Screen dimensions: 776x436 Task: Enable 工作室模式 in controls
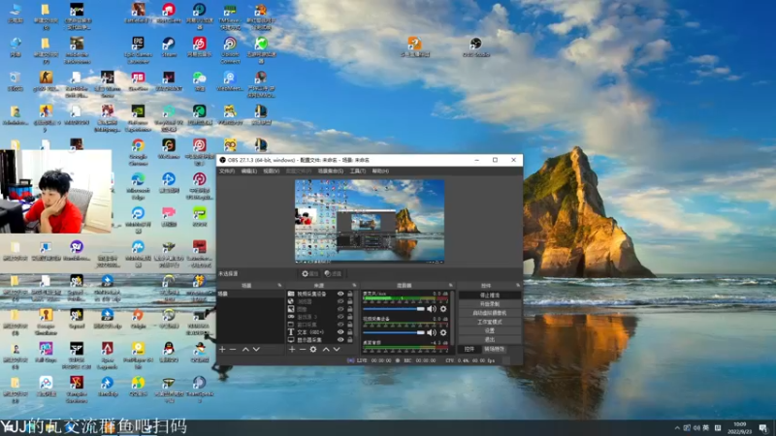[490, 322]
